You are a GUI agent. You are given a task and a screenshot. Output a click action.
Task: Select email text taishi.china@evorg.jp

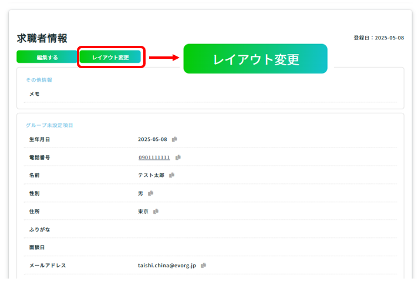(x=167, y=266)
